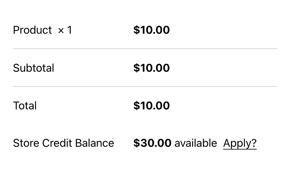The width and height of the screenshot is (299, 182).
Task: Select the Product price $10.00
Action: [x=151, y=30]
